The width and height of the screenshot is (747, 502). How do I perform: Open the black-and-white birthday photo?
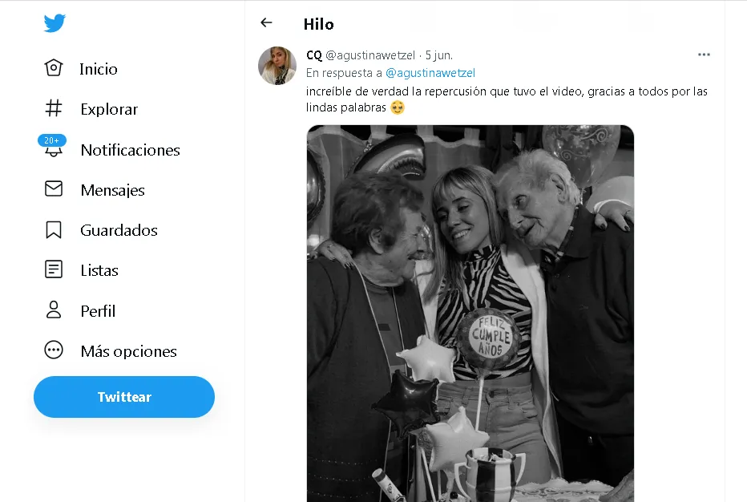point(470,313)
